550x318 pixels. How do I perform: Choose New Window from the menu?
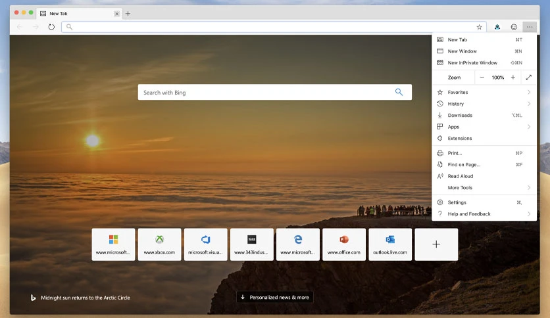pyautogui.click(x=484, y=51)
